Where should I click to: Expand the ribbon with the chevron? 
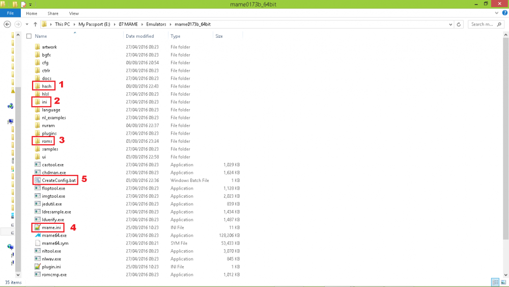497,13
